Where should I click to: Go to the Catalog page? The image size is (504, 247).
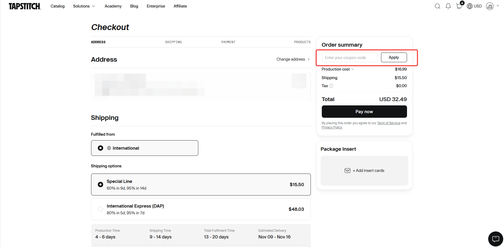(58, 6)
